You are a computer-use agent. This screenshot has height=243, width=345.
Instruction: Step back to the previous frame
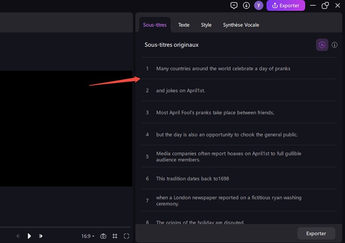tap(18, 236)
